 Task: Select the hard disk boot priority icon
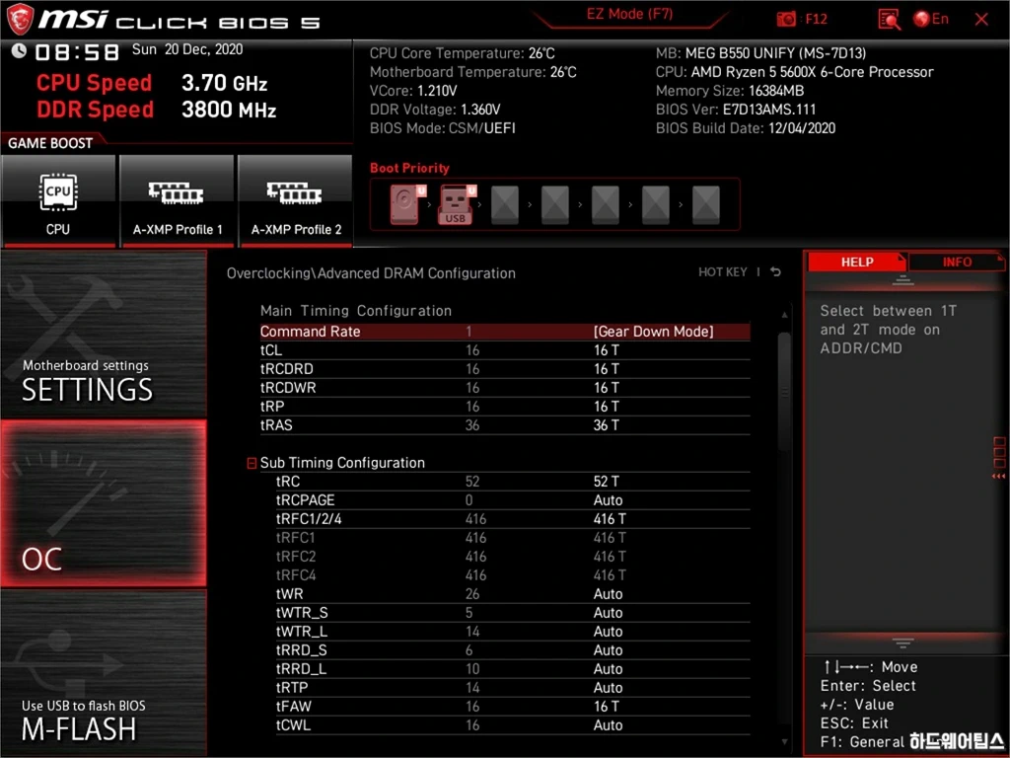(406, 204)
